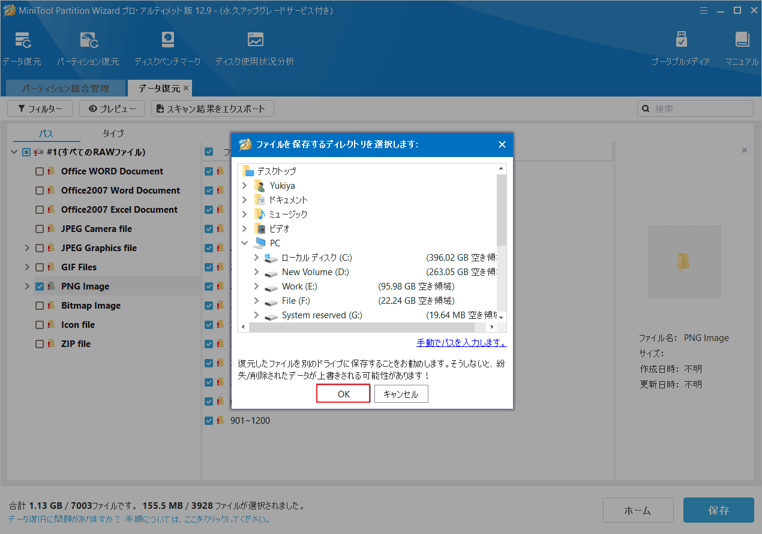Check the JPEG Camera file checkbox

coord(40,229)
